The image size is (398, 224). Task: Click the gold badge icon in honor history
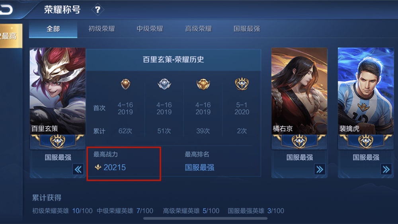[x=203, y=84]
